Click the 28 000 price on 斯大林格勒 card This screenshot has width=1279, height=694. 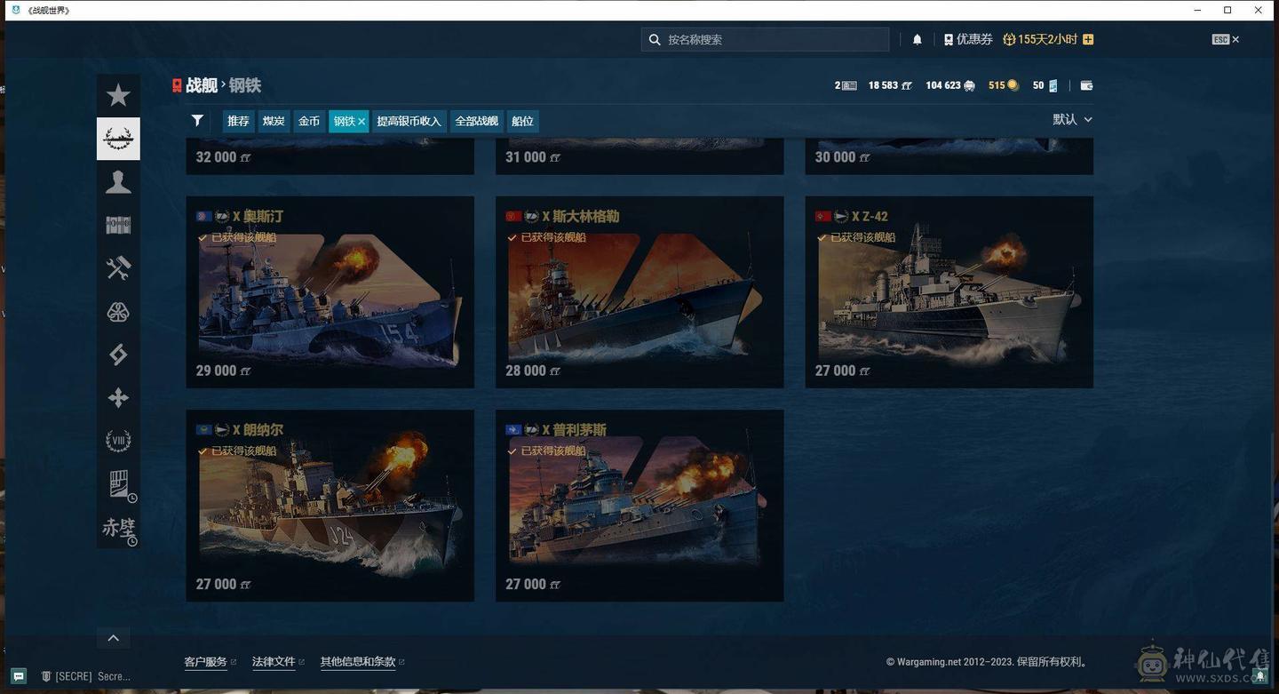[x=533, y=371]
